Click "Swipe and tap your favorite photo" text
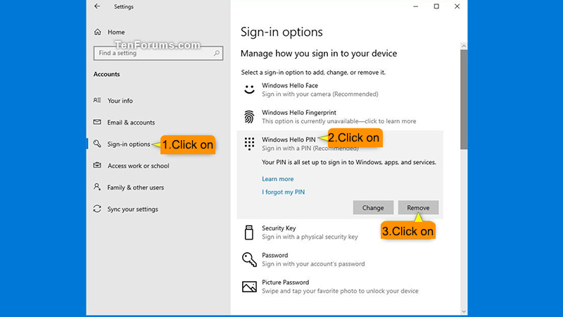The height and width of the screenshot is (317, 563). (340, 291)
